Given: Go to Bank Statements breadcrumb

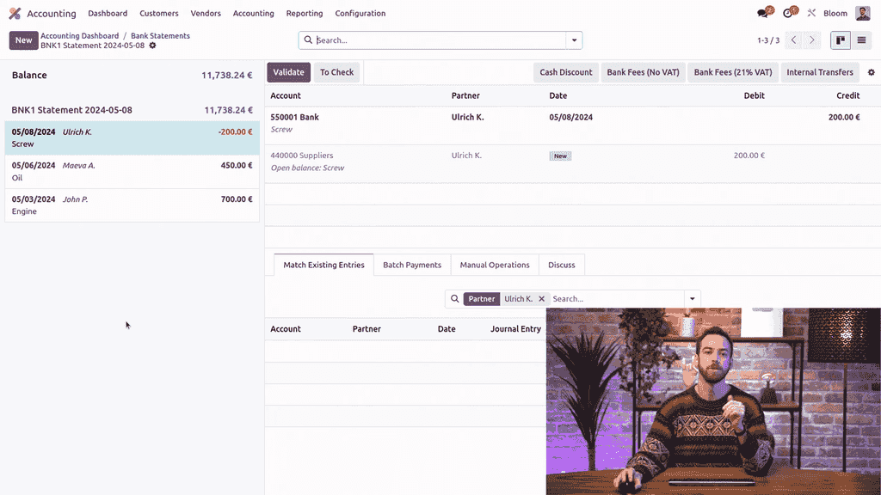Looking at the screenshot, I should 160,36.
